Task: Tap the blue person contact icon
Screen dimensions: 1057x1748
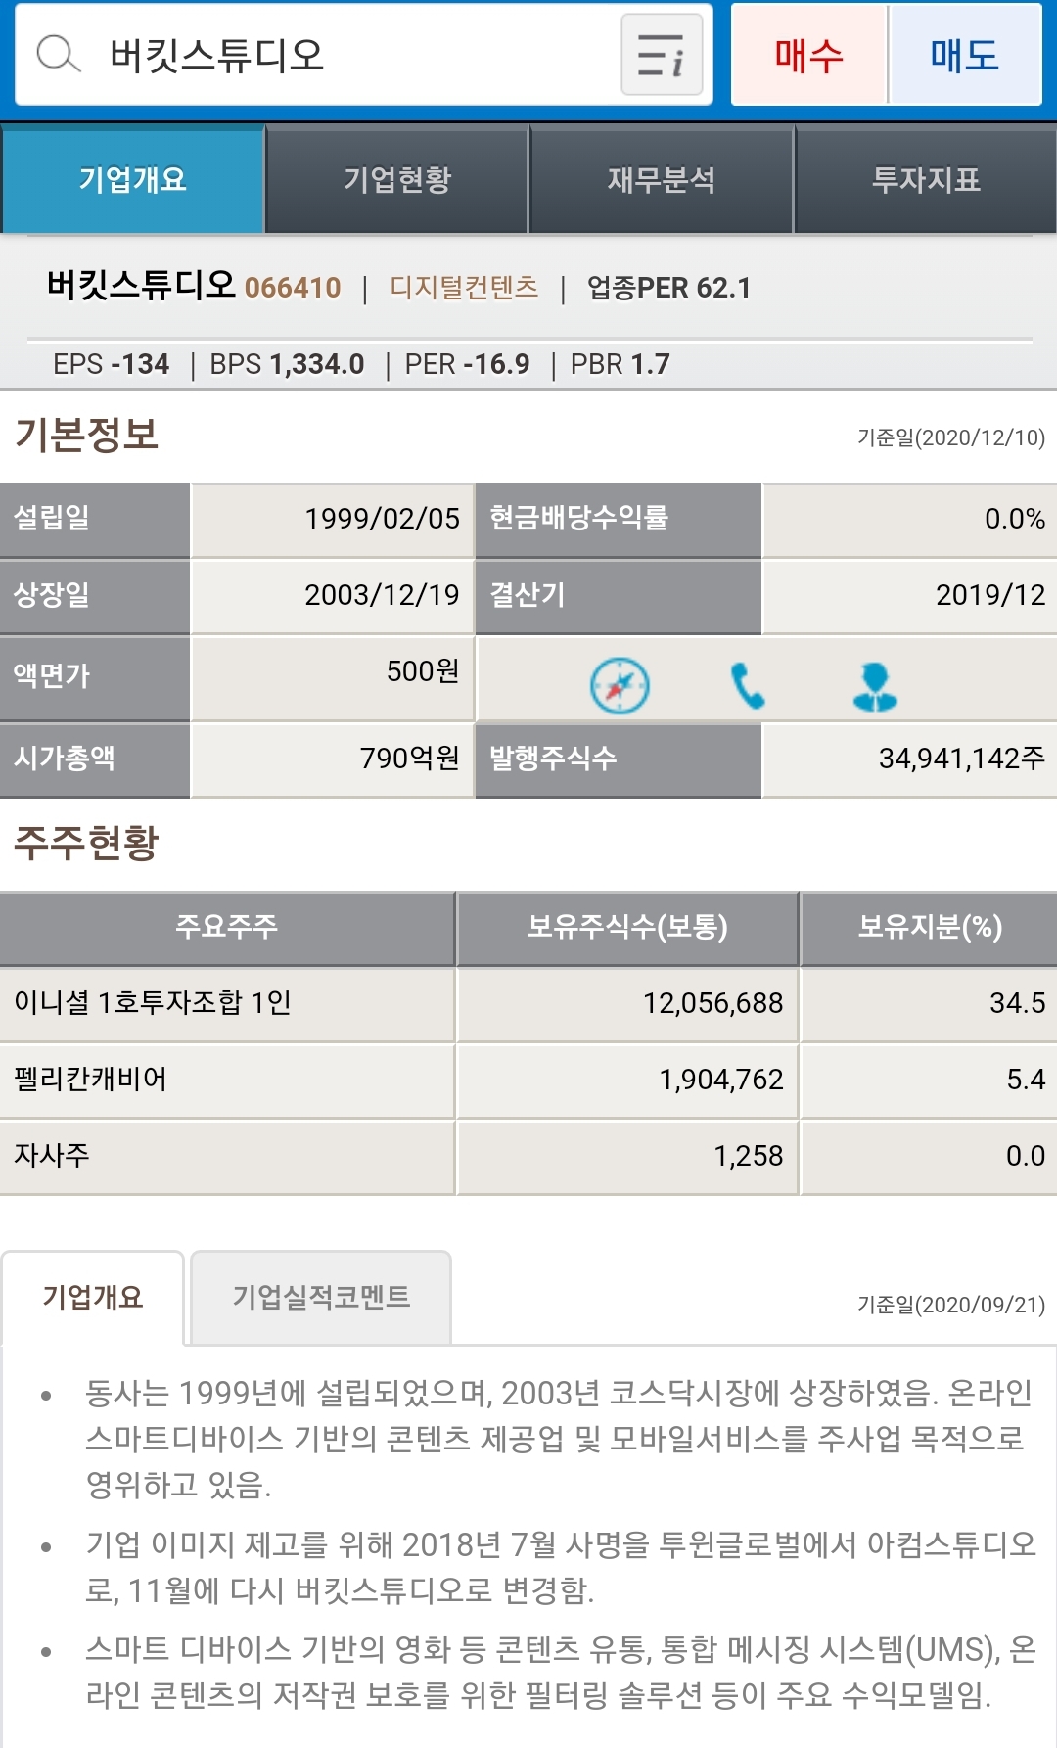Action: click(x=874, y=686)
